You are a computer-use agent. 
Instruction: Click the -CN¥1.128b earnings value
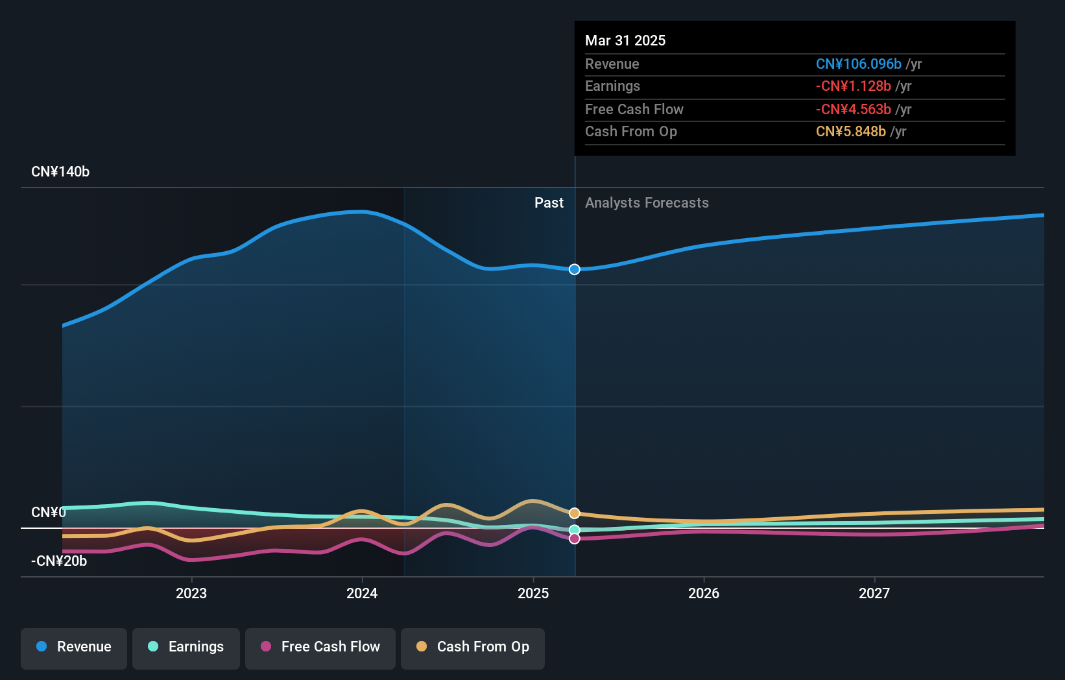click(854, 86)
